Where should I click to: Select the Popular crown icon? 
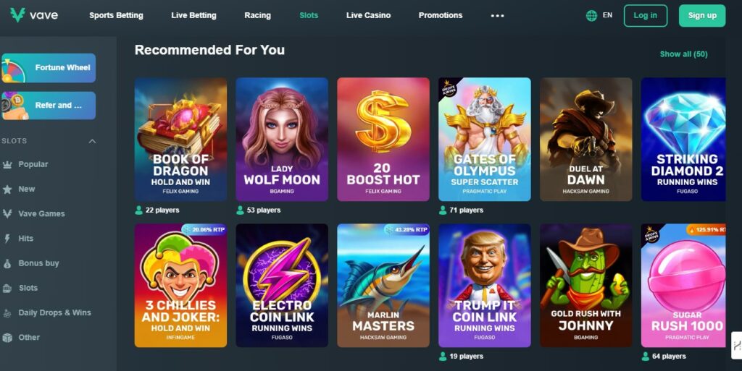(x=7, y=164)
